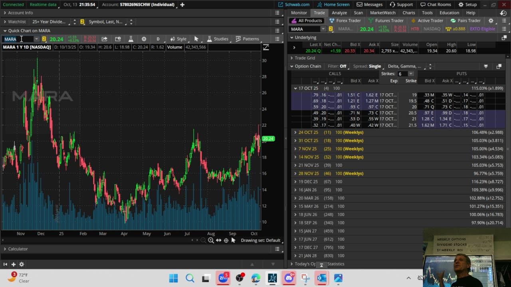Viewport: 511px width, 287px height.
Task: Open the chart alert/order icon in Quick Chart toolbar
Action: [x=118, y=39]
